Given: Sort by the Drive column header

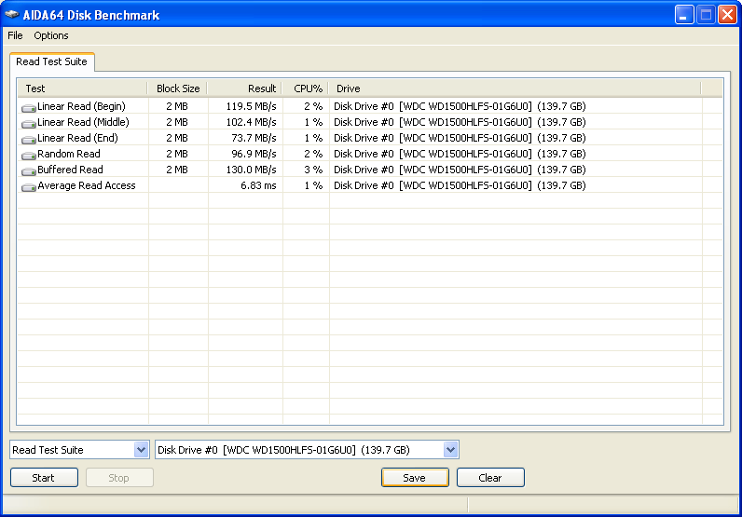Looking at the screenshot, I should click(515, 88).
